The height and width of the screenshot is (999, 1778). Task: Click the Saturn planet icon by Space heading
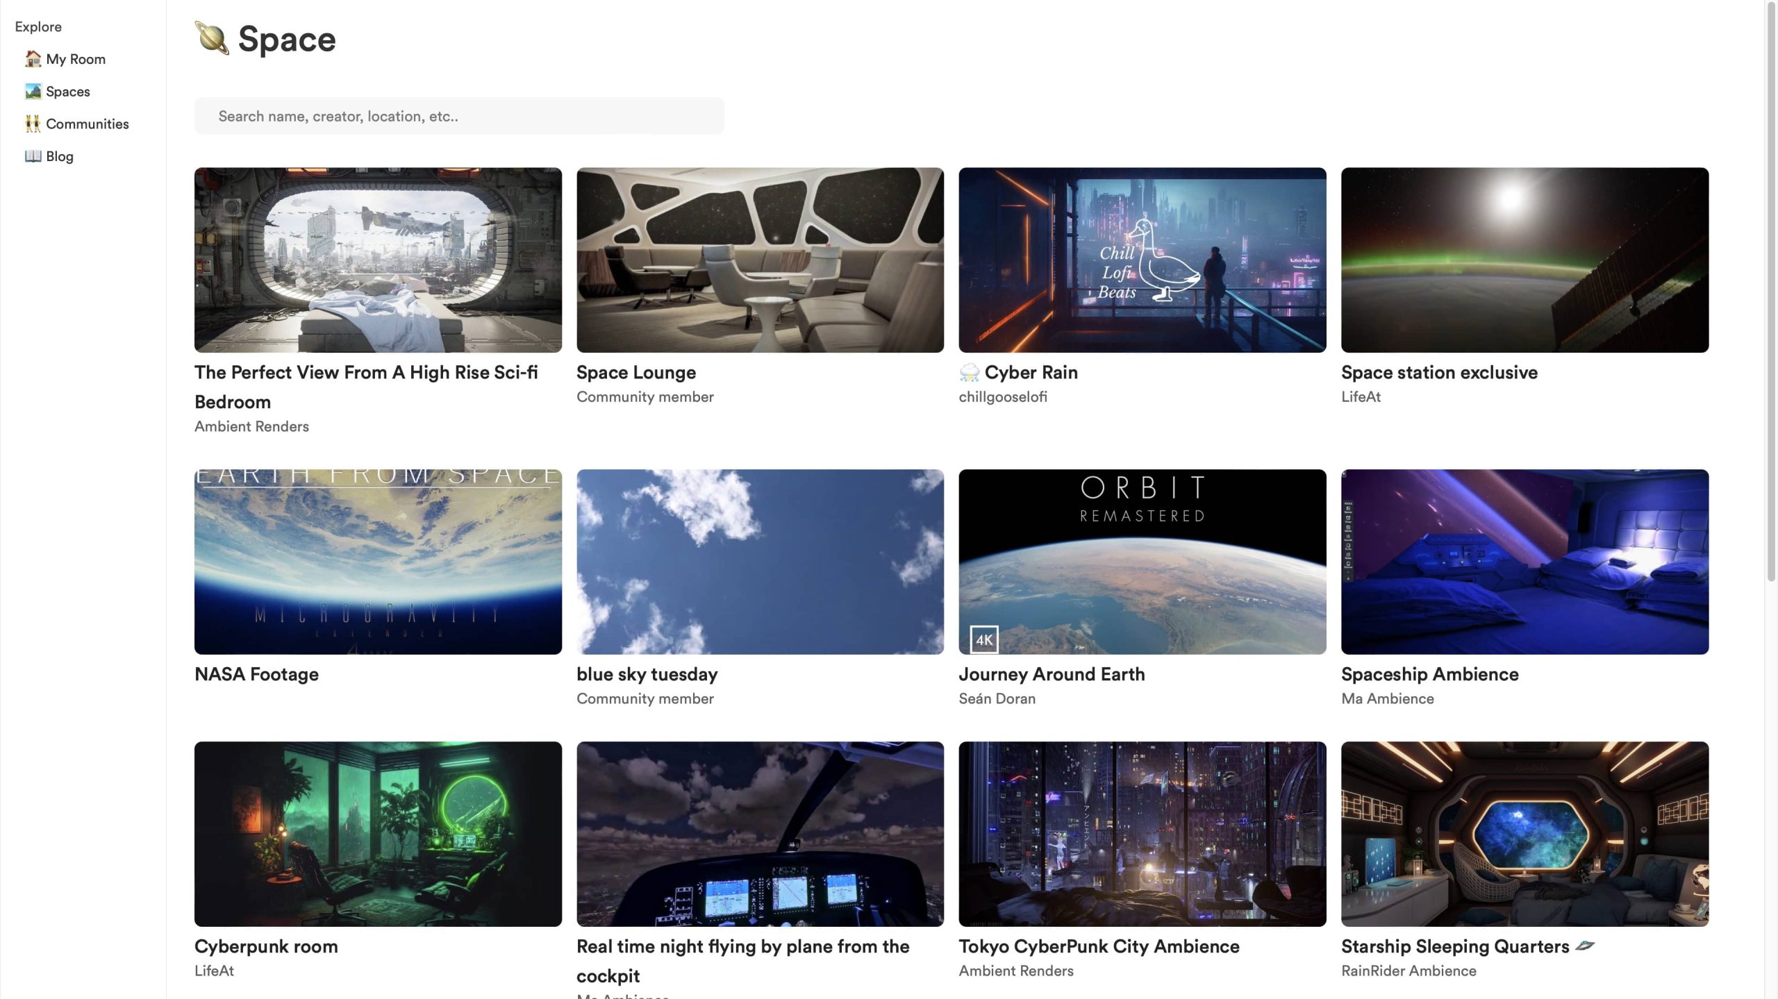click(212, 38)
